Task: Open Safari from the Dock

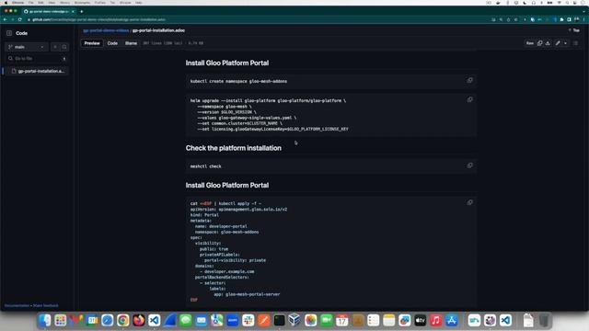Action: pyautogui.click(x=108, y=321)
